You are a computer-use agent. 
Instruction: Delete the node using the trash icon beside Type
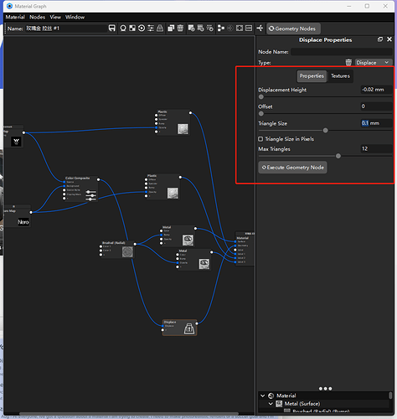pos(348,62)
